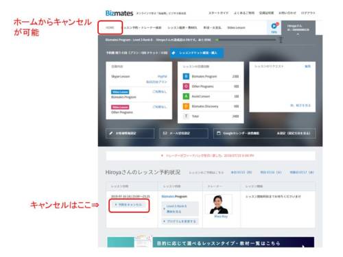Click the blue lesson ticket purchase button

click(x=197, y=53)
